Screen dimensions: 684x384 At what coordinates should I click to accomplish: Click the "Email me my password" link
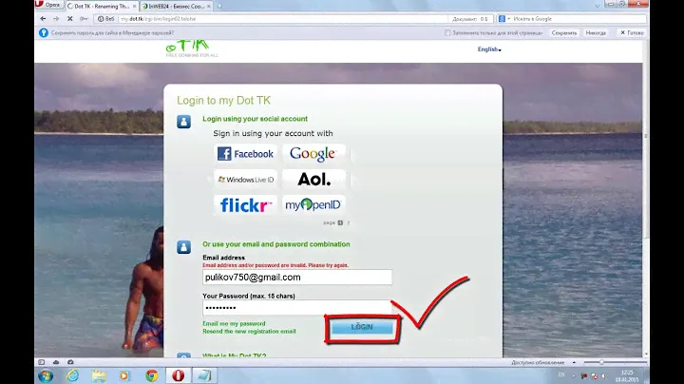click(x=234, y=323)
